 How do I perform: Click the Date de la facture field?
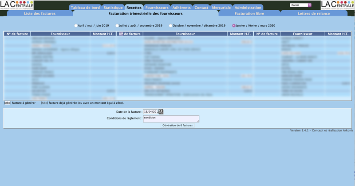tap(150, 112)
